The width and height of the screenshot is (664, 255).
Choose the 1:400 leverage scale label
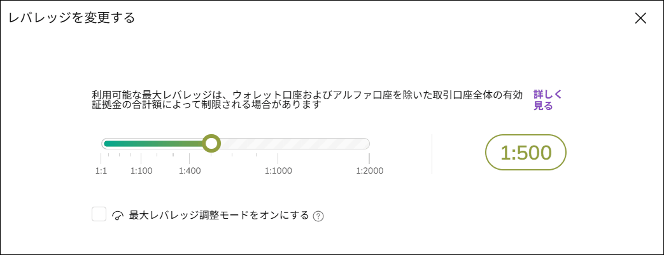[190, 170]
